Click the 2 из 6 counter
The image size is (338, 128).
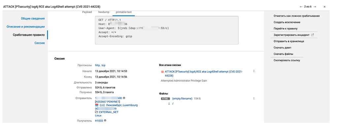tap(308, 7)
